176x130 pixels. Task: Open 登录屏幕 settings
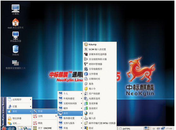(100, 103)
